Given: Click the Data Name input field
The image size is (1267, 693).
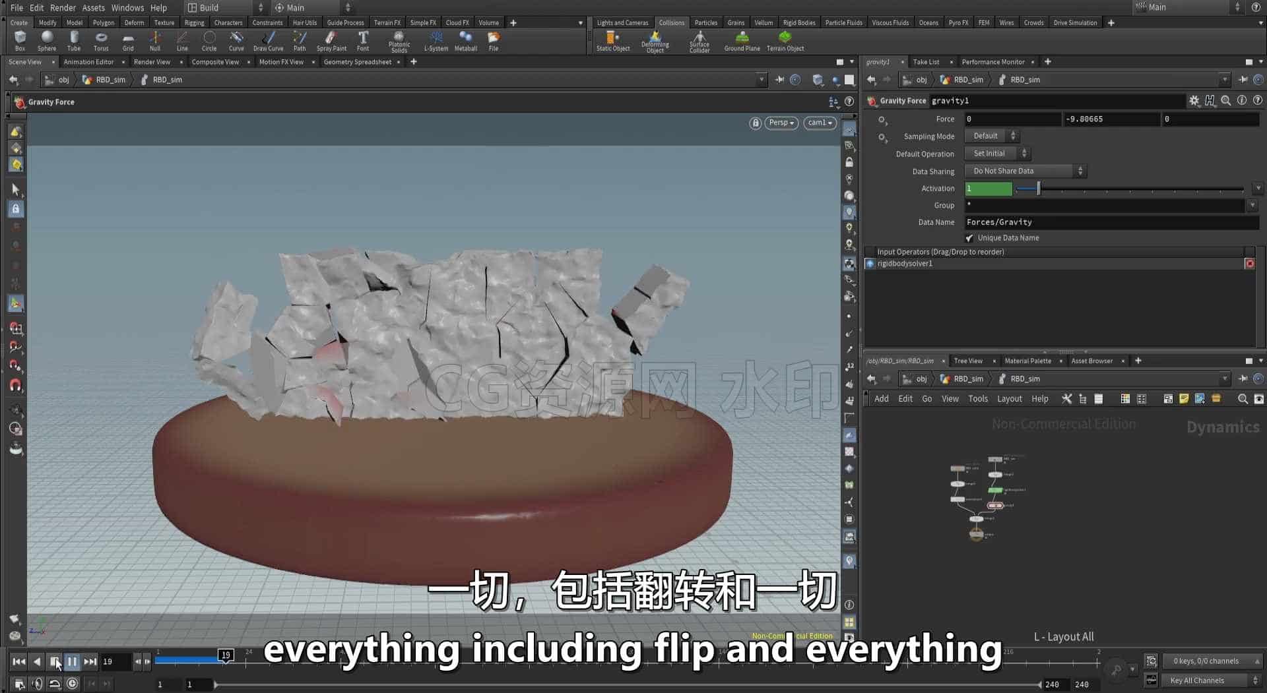Looking at the screenshot, I should pyautogui.click(x=1112, y=222).
